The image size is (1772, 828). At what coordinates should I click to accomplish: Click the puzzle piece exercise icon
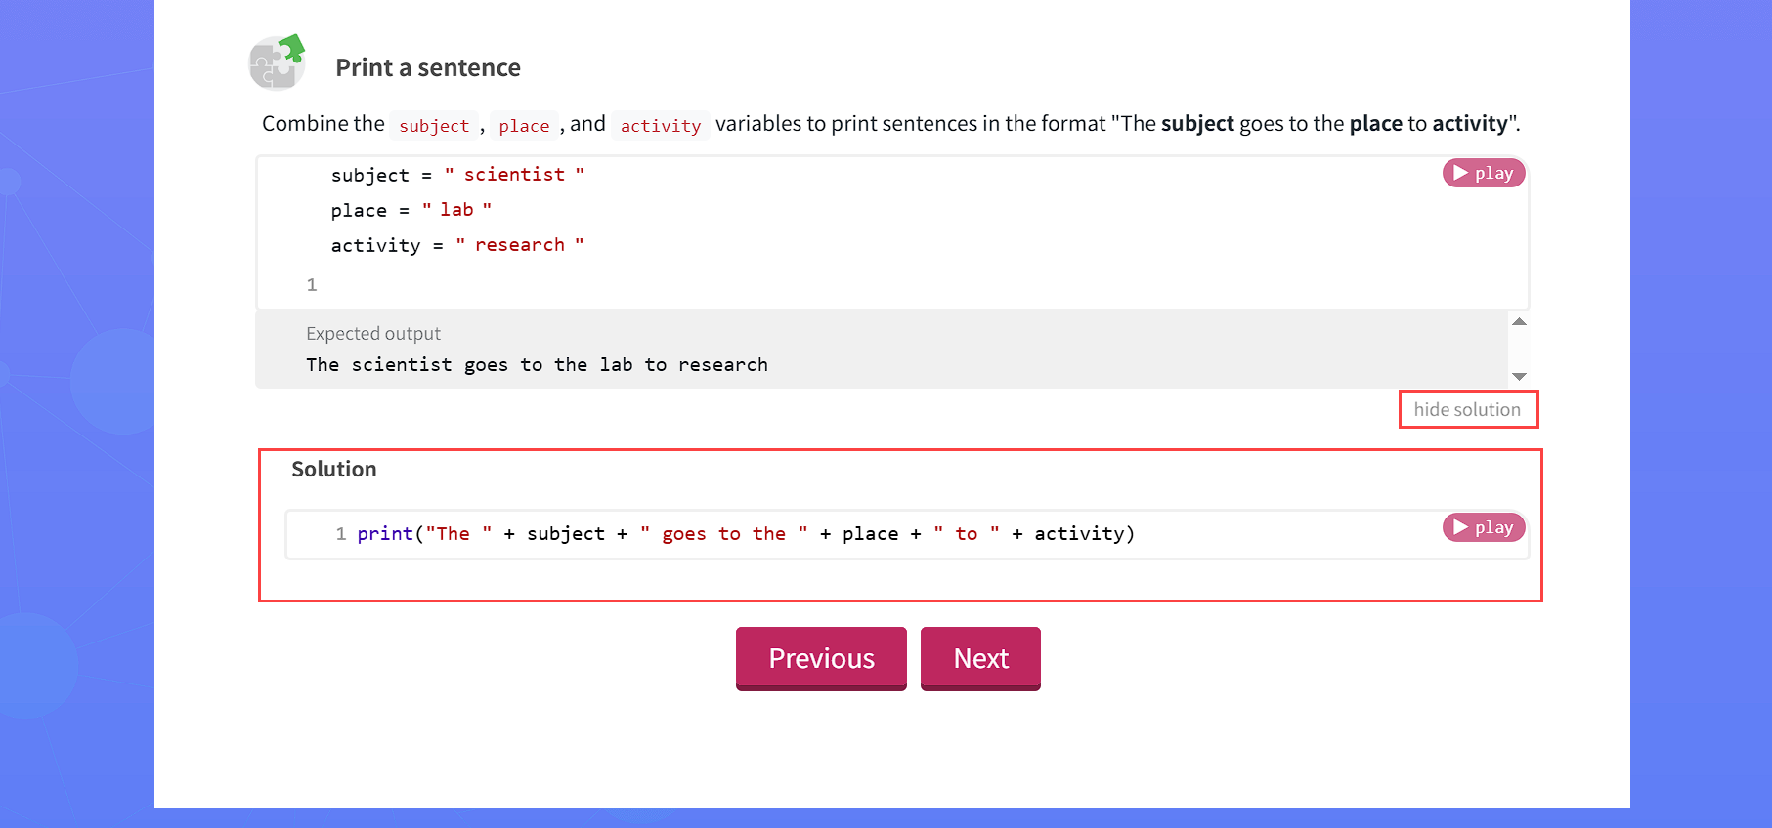(278, 62)
